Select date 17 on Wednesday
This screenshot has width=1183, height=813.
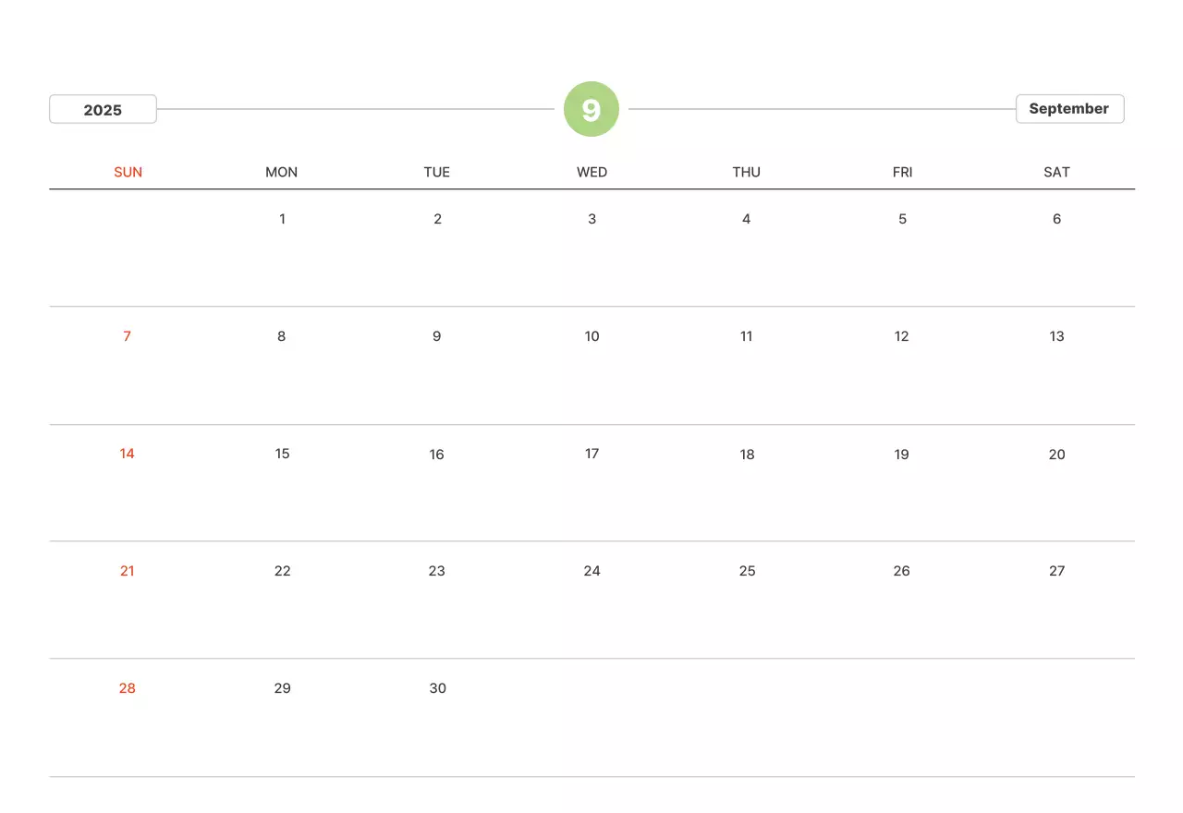click(591, 454)
